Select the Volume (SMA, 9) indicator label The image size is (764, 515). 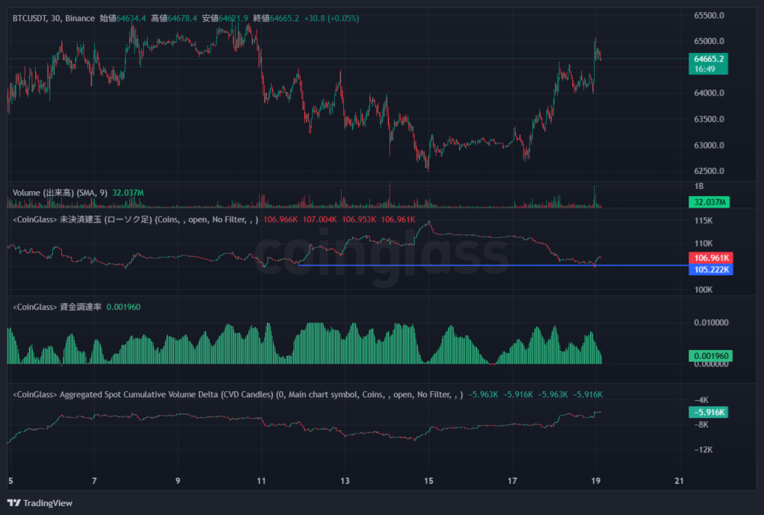[x=60, y=193]
